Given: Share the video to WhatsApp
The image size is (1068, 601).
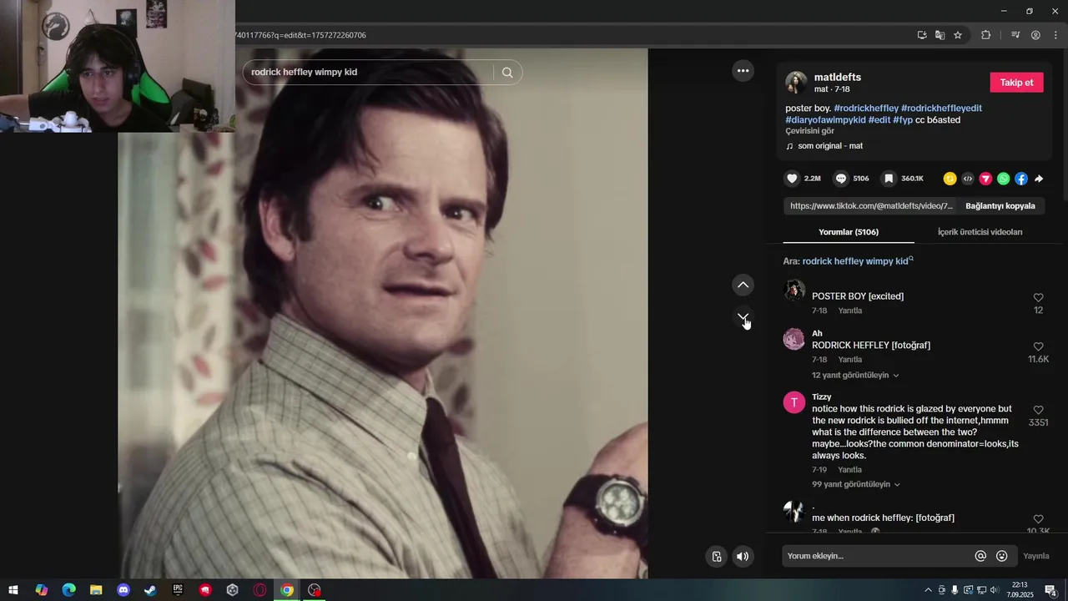Looking at the screenshot, I should 1003,179.
